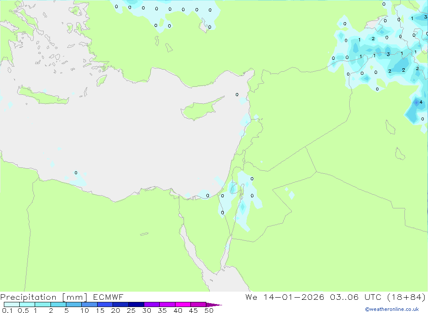
Task: Select the 45–50 mm legend swatch
Action: tap(199, 304)
